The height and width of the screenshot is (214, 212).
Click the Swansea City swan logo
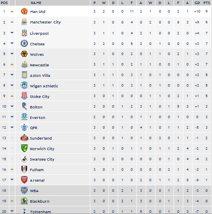coord(24,159)
